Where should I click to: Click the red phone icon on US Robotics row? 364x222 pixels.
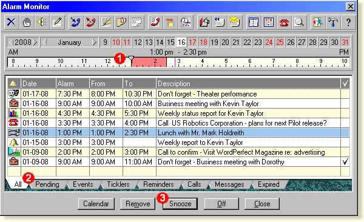coord(14,123)
